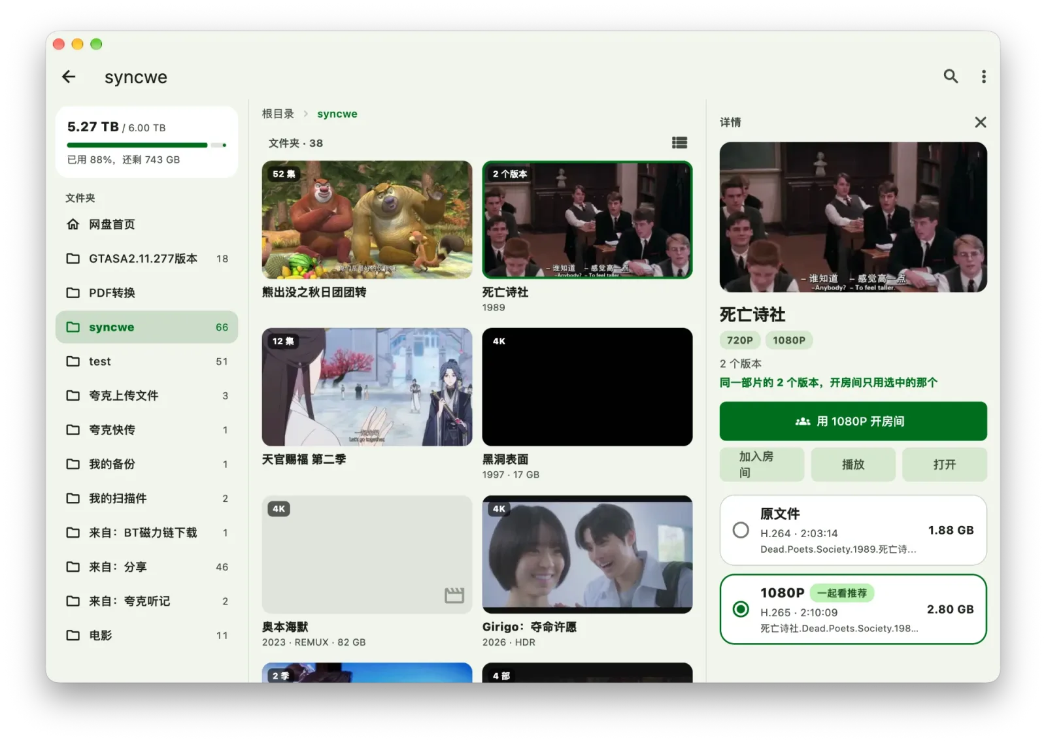Viewport: 1046px width, 743px height.
Task: Open the 夸克快传 folder
Action: [x=146, y=430]
